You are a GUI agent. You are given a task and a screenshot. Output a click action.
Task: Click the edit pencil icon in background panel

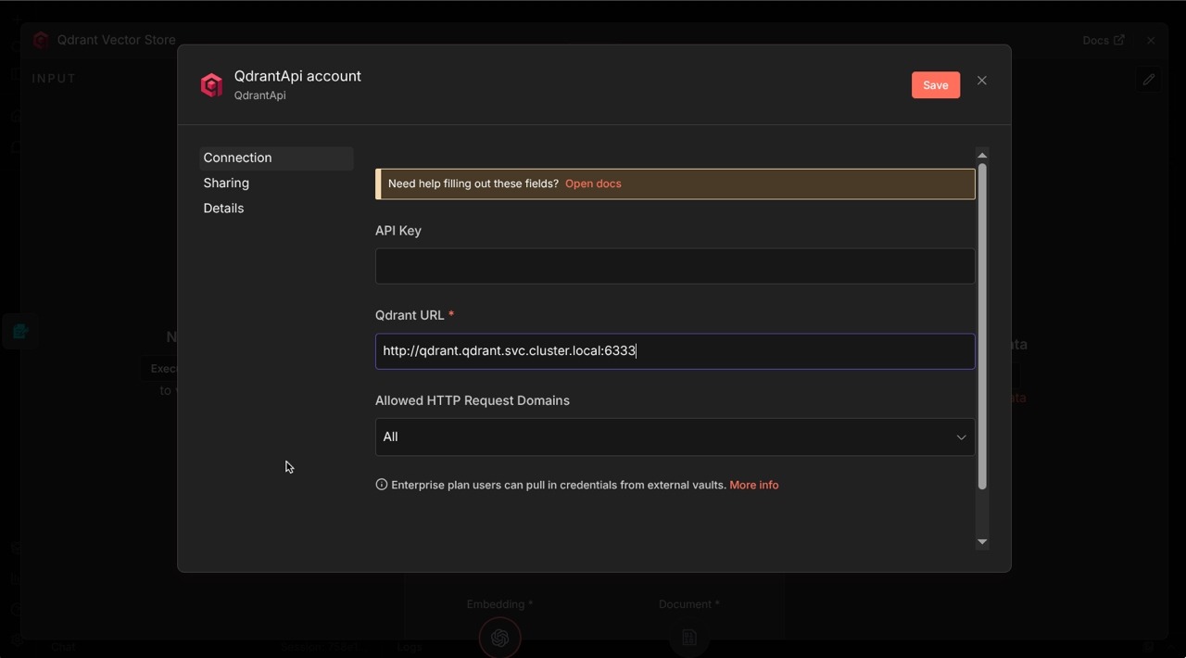point(1149,80)
